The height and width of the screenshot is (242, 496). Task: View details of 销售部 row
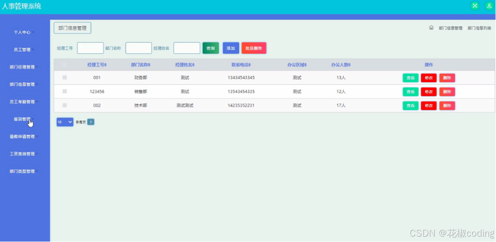tap(410, 92)
